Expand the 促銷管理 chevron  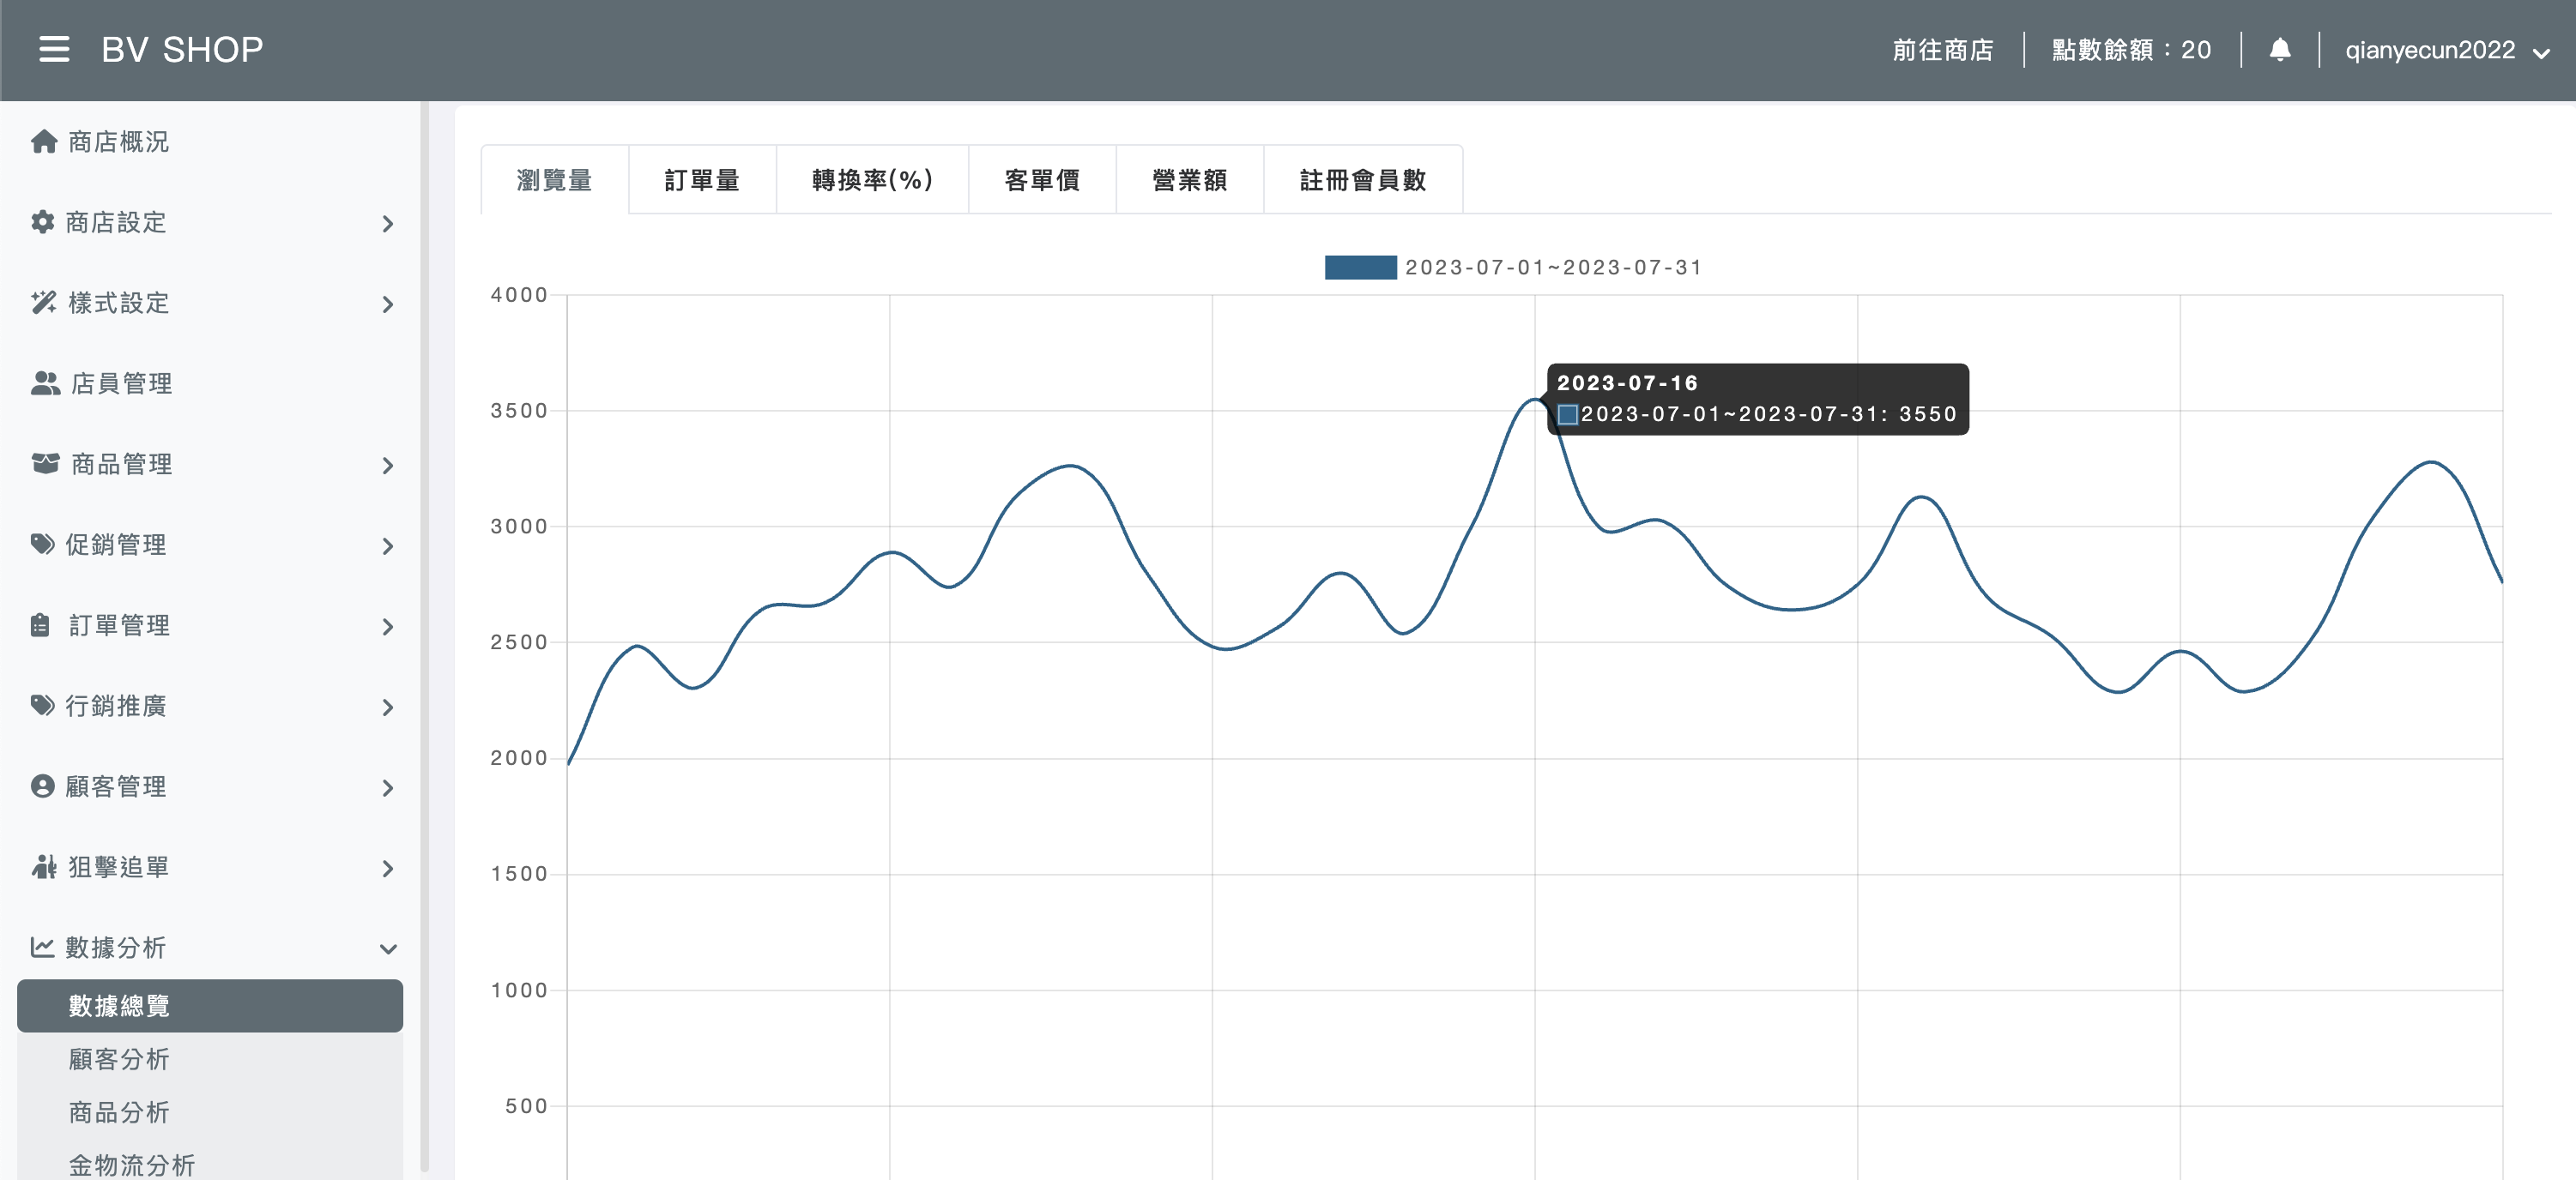coord(388,546)
